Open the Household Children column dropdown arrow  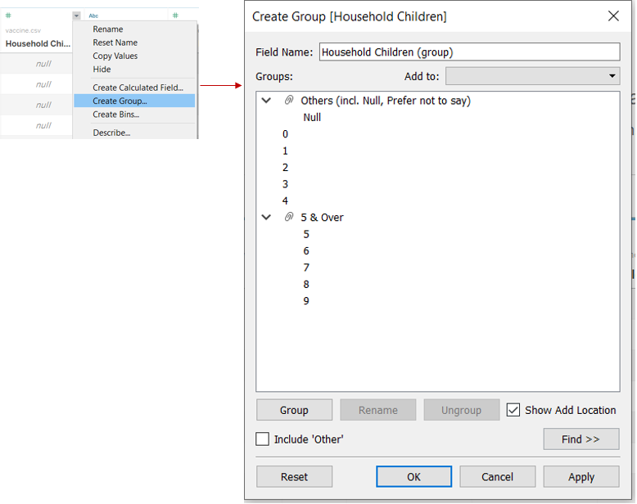click(x=76, y=16)
